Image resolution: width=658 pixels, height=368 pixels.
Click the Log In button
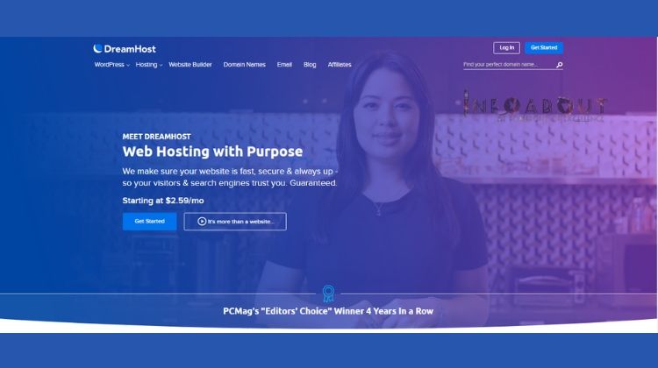tap(506, 48)
